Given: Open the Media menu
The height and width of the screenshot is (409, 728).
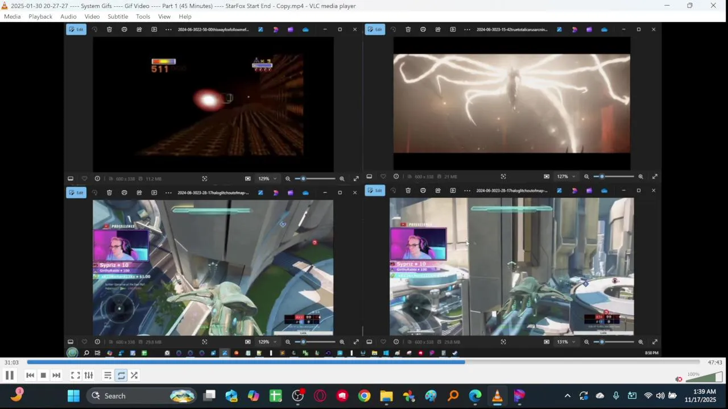Looking at the screenshot, I should [x=12, y=16].
